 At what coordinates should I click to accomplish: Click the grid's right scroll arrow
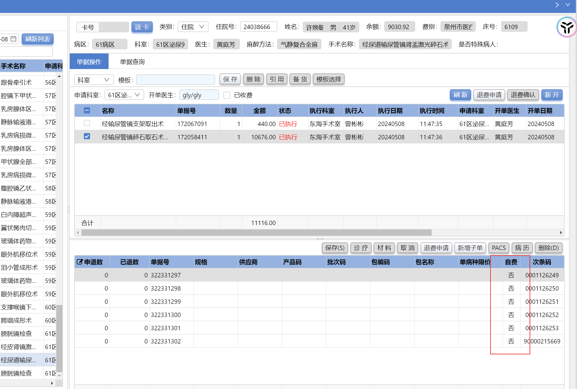561,232
